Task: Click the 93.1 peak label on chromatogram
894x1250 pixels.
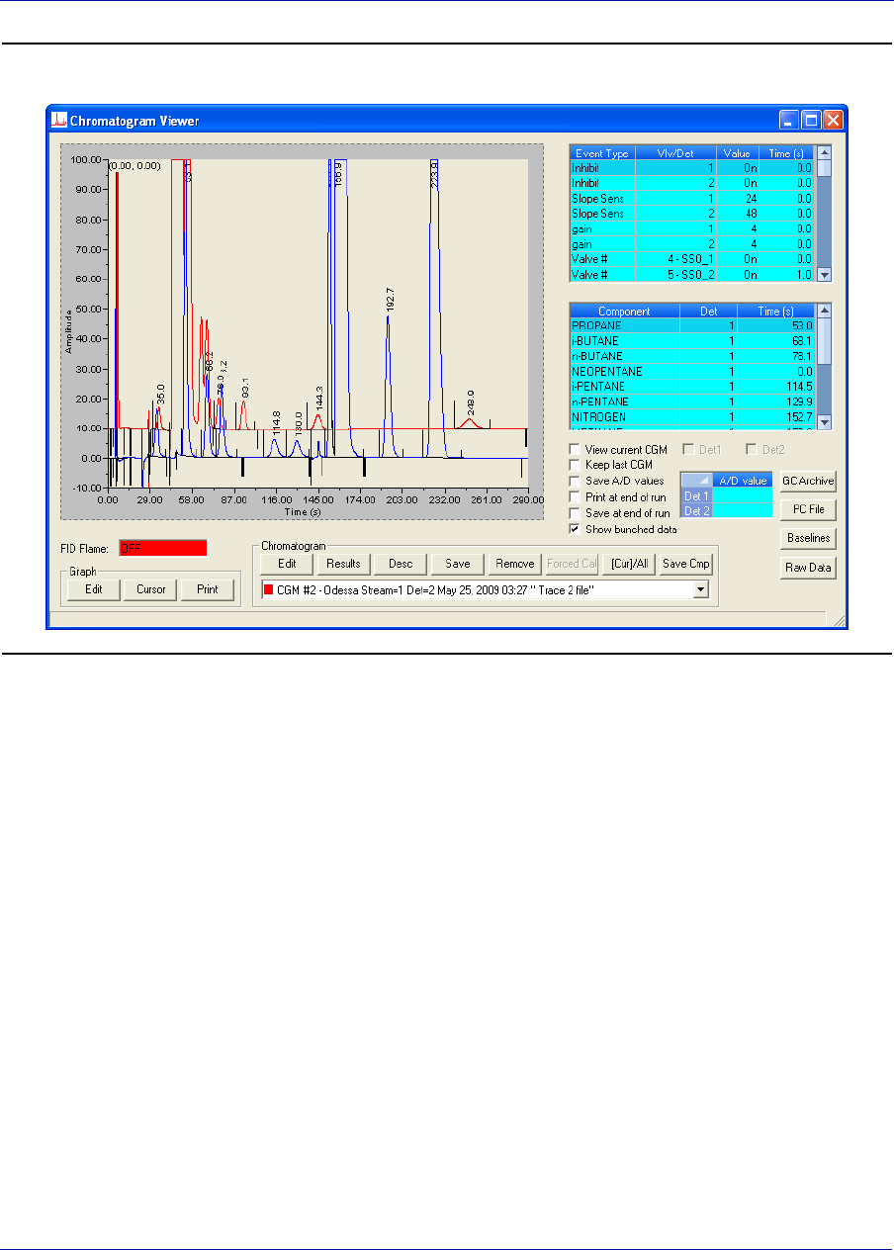Action: point(245,388)
